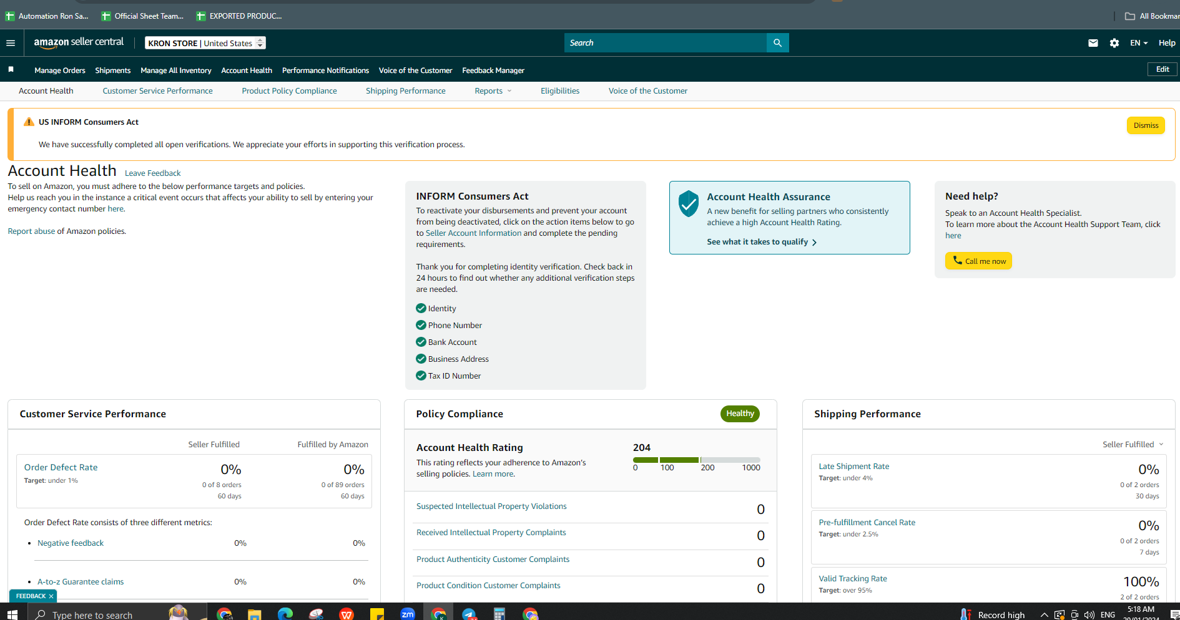Open Late Shipment Rate details

click(x=853, y=467)
